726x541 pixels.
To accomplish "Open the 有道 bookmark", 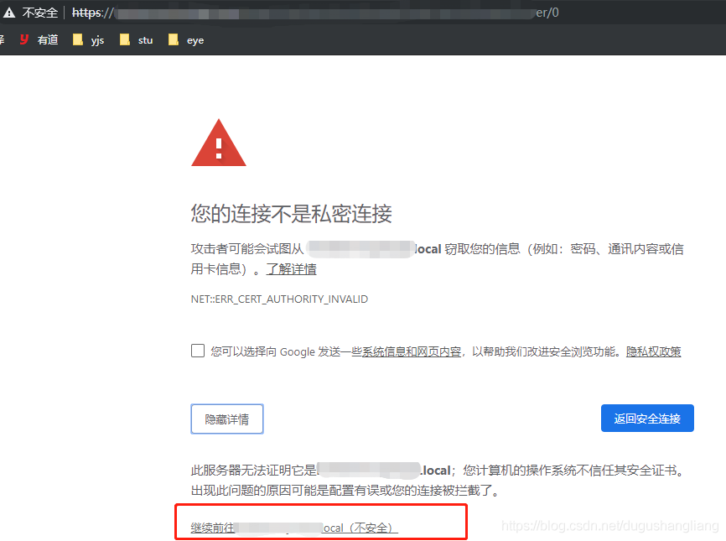I will pyautogui.click(x=39, y=39).
